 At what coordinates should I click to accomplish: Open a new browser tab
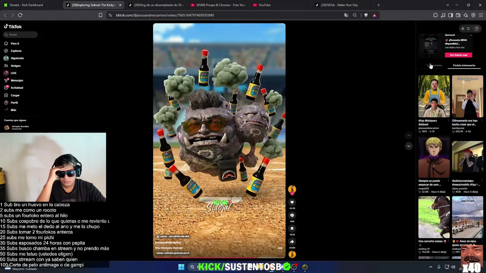tap(379, 5)
